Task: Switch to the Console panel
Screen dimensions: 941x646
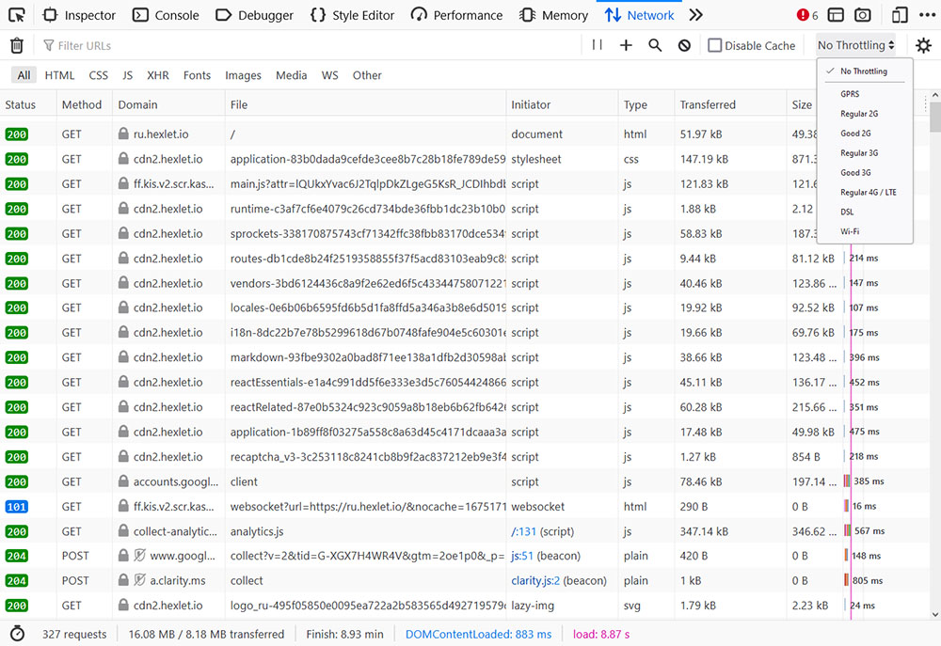Action: (x=166, y=15)
